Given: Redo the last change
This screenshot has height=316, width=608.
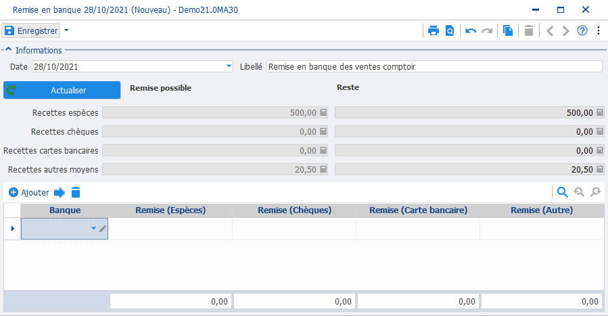Looking at the screenshot, I should (x=487, y=30).
